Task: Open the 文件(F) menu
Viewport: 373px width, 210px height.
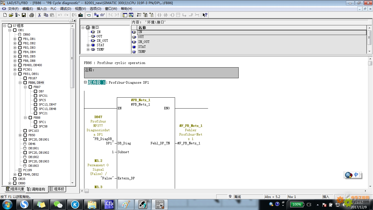Action: pyautogui.click(x=13, y=9)
